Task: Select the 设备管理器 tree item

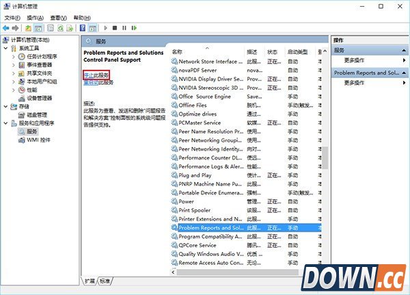Action: click(x=39, y=98)
